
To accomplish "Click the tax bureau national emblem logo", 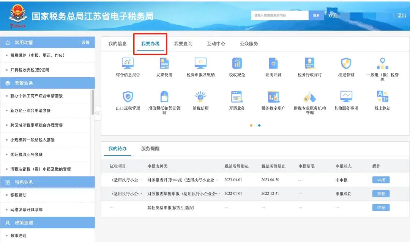I will [17, 16].
